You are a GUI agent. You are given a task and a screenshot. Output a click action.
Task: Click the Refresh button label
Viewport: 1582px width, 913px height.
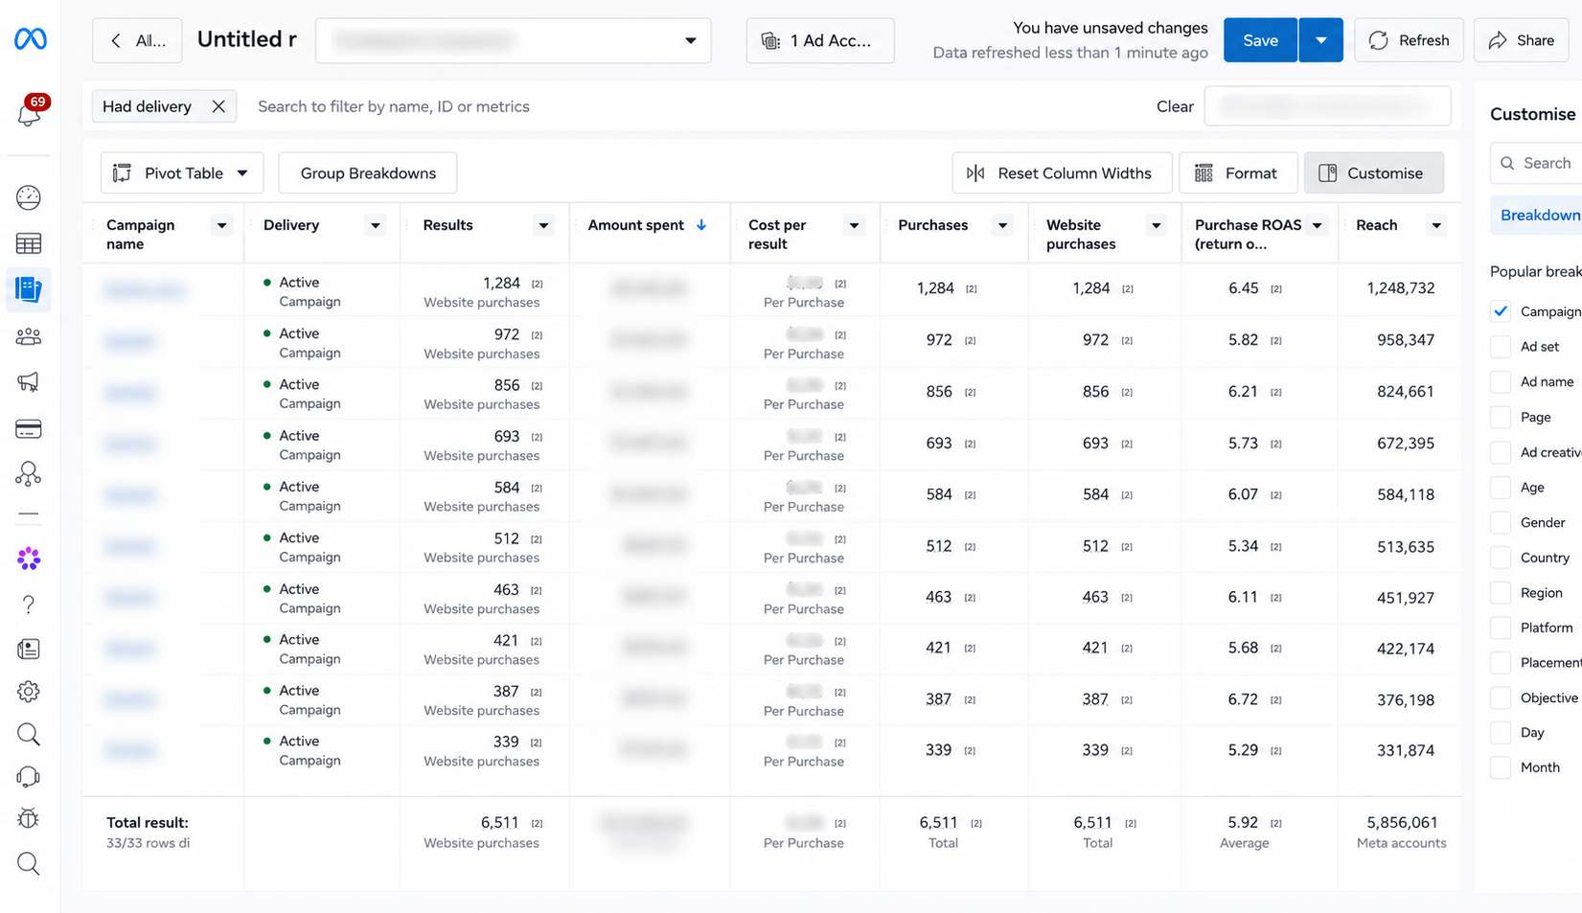[1424, 40]
